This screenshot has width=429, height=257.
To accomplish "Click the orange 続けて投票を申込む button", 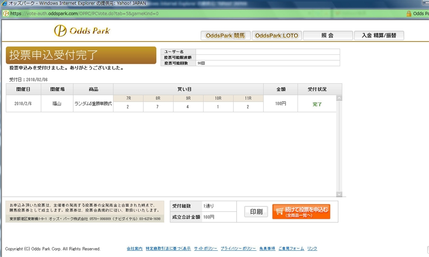I will [301, 212].
